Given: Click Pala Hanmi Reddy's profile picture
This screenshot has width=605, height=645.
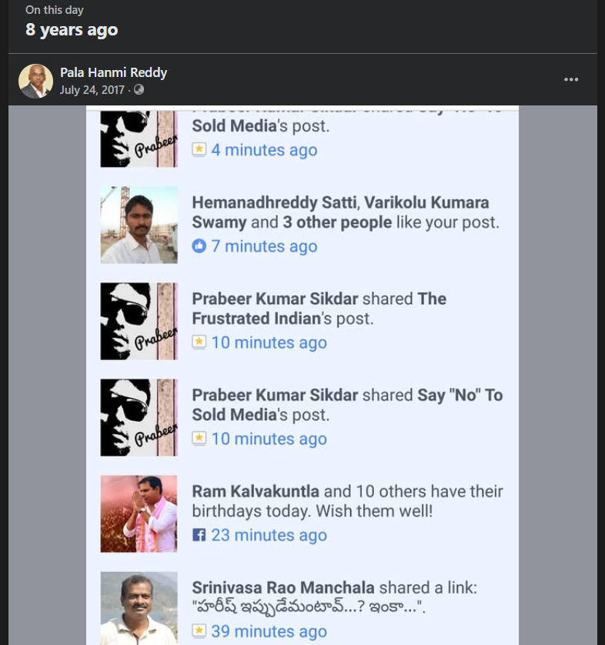Looking at the screenshot, I should [x=35, y=81].
